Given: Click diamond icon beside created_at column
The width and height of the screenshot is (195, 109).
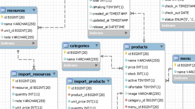Looking at the screenshot, I should [x=91, y=13].
